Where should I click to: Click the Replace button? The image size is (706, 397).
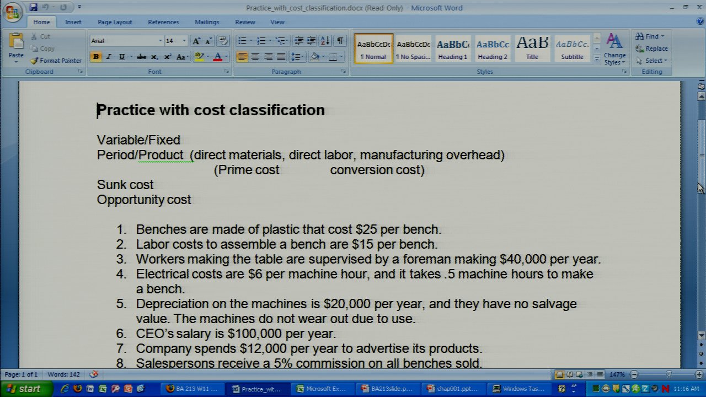pyautogui.click(x=651, y=49)
